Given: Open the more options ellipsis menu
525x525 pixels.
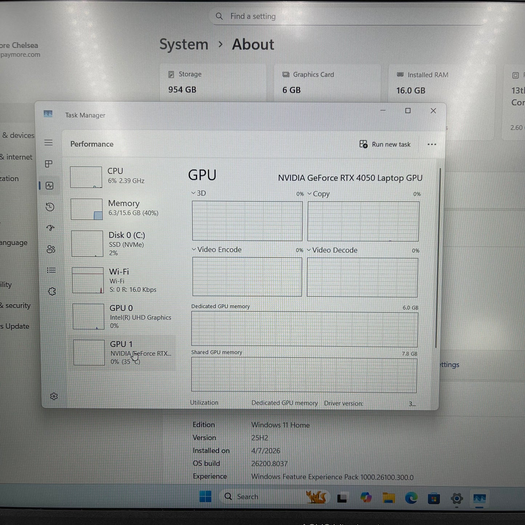Looking at the screenshot, I should point(432,144).
